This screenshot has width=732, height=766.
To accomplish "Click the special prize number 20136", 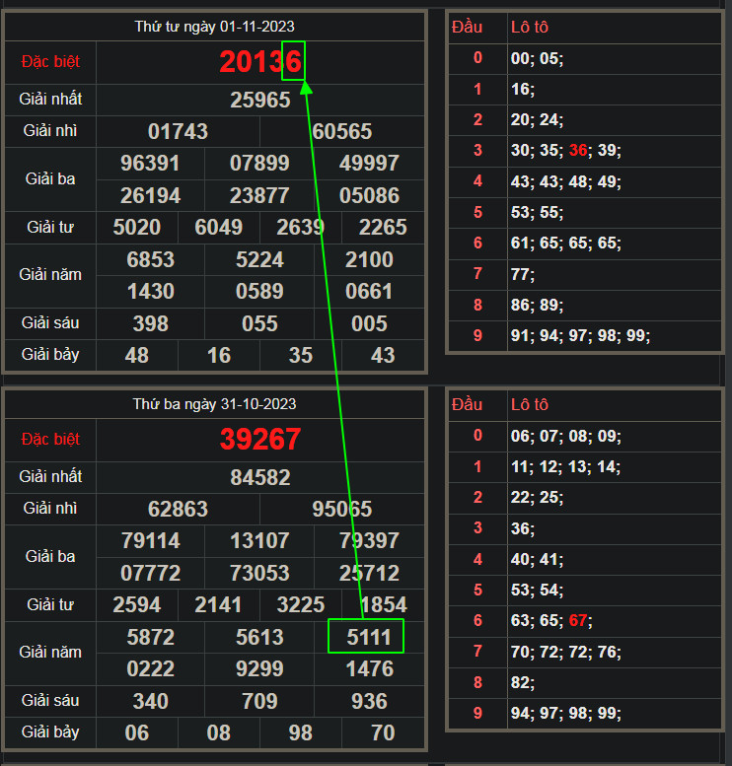I will [260, 62].
